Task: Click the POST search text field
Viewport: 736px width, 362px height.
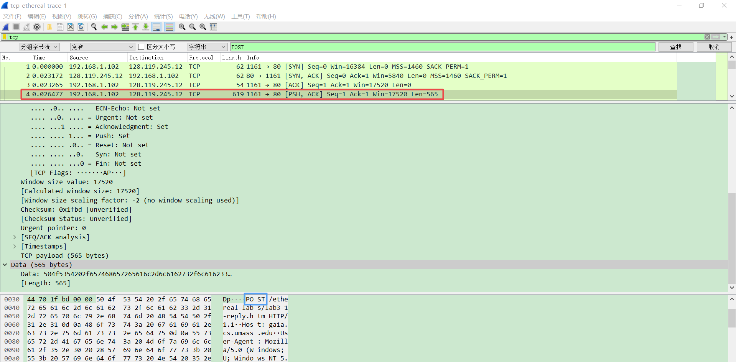Action: 443,47
